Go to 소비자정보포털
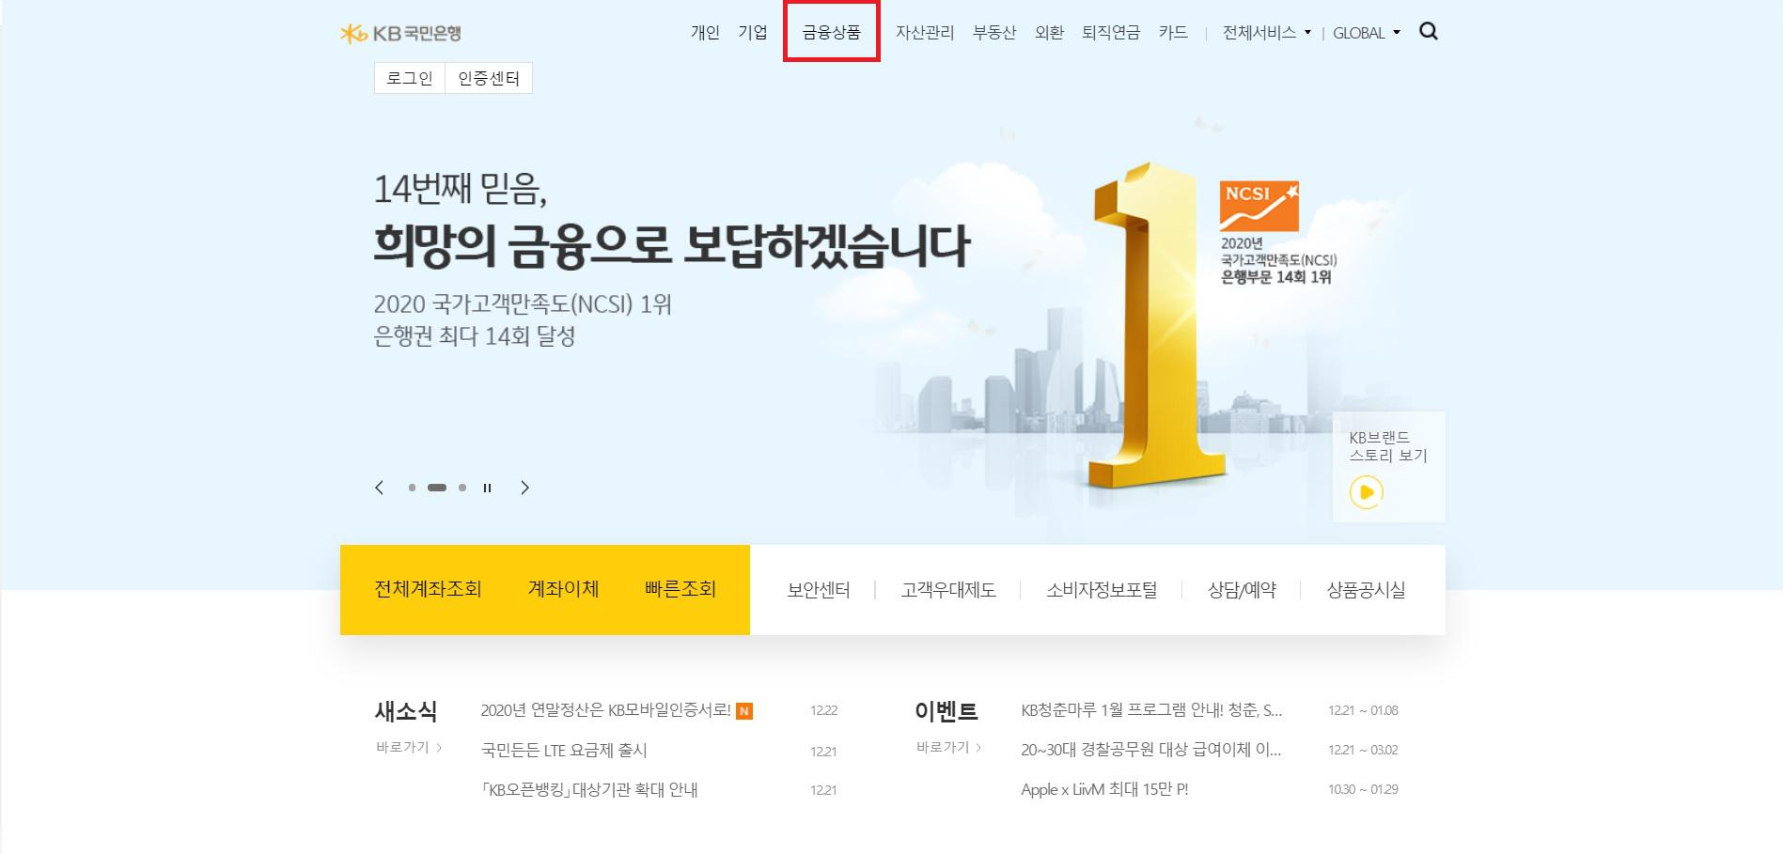The height and width of the screenshot is (854, 1783). coord(1102,590)
